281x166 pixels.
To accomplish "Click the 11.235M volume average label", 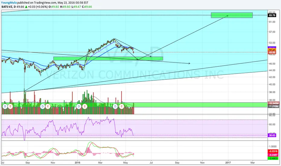I will [x=273, y=107].
